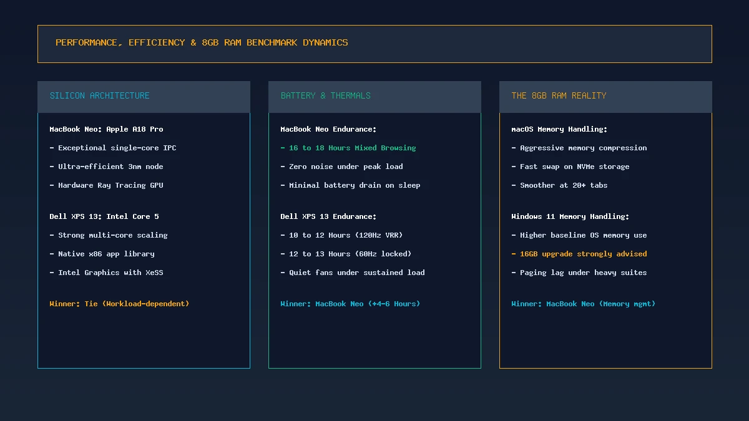This screenshot has width=749, height=421.
Task: Click 'Ultra-efficient 3nm node' line
Action: tap(106, 167)
